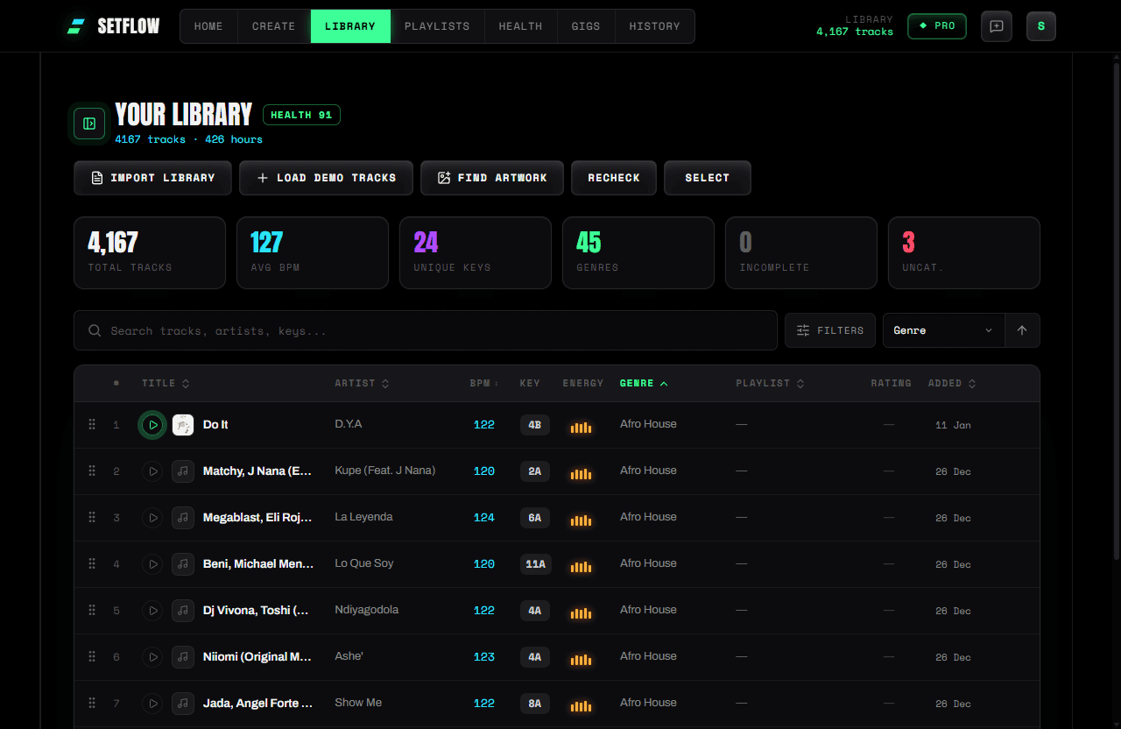Viewport: 1121px width, 729px height.
Task: Click music note icon for Jada track
Action: [x=183, y=704]
